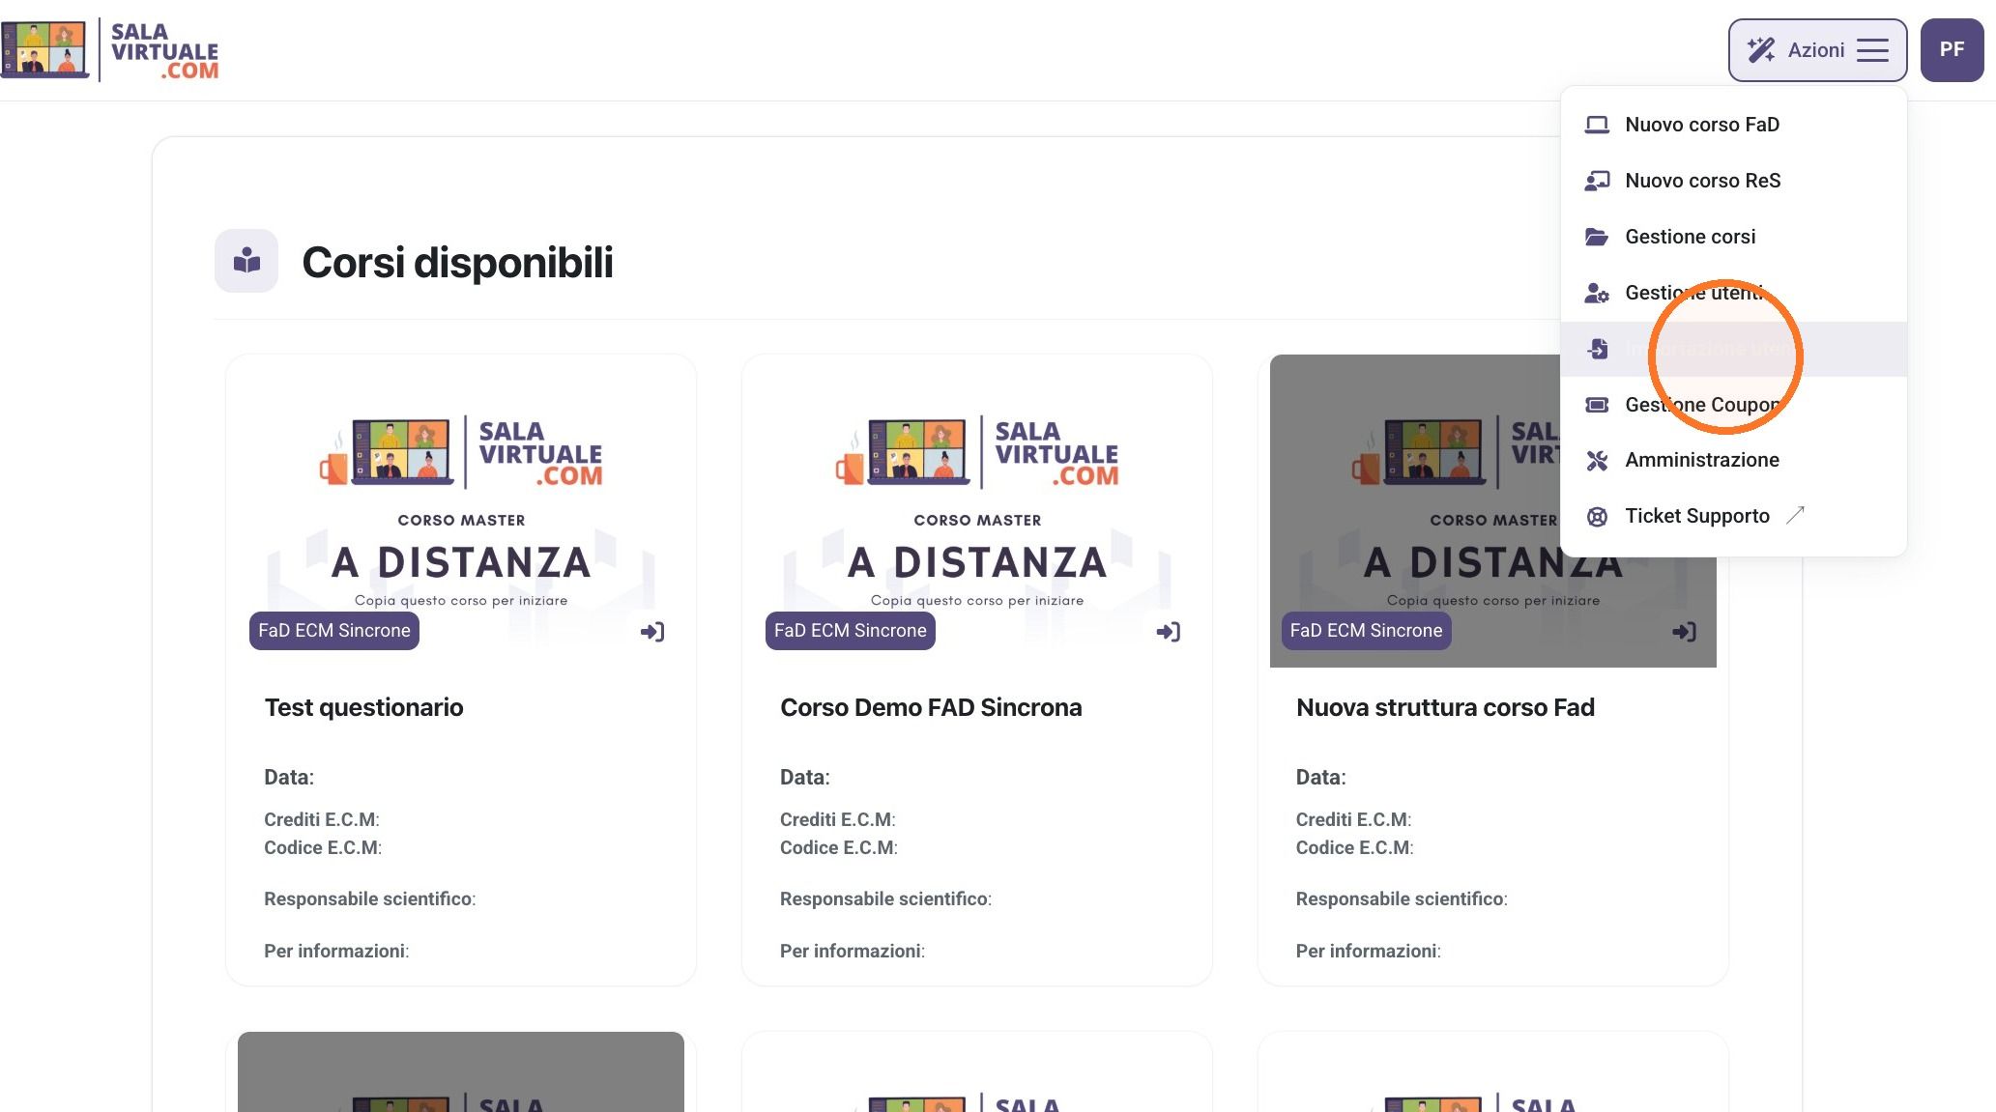Click the Sala Virtuale logo in header
This screenshot has width=1996, height=1112.
109,50
